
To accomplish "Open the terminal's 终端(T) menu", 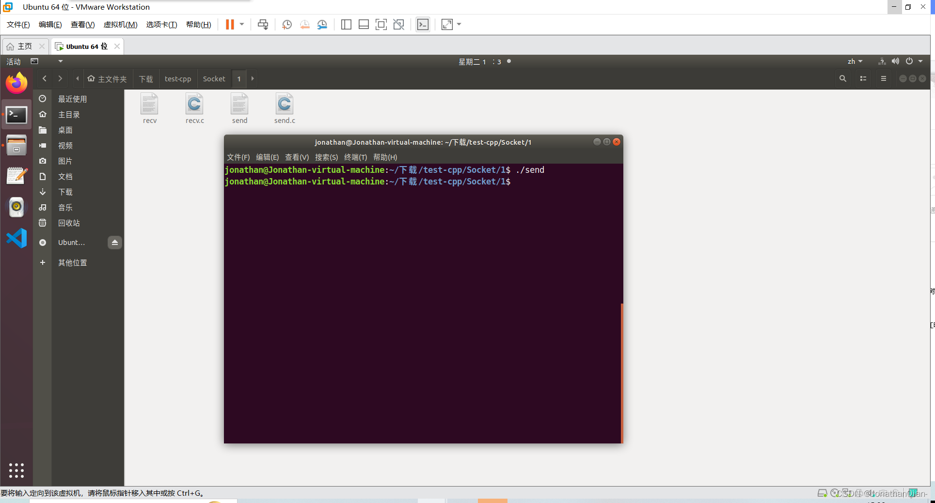I will (x=355, y=157).
